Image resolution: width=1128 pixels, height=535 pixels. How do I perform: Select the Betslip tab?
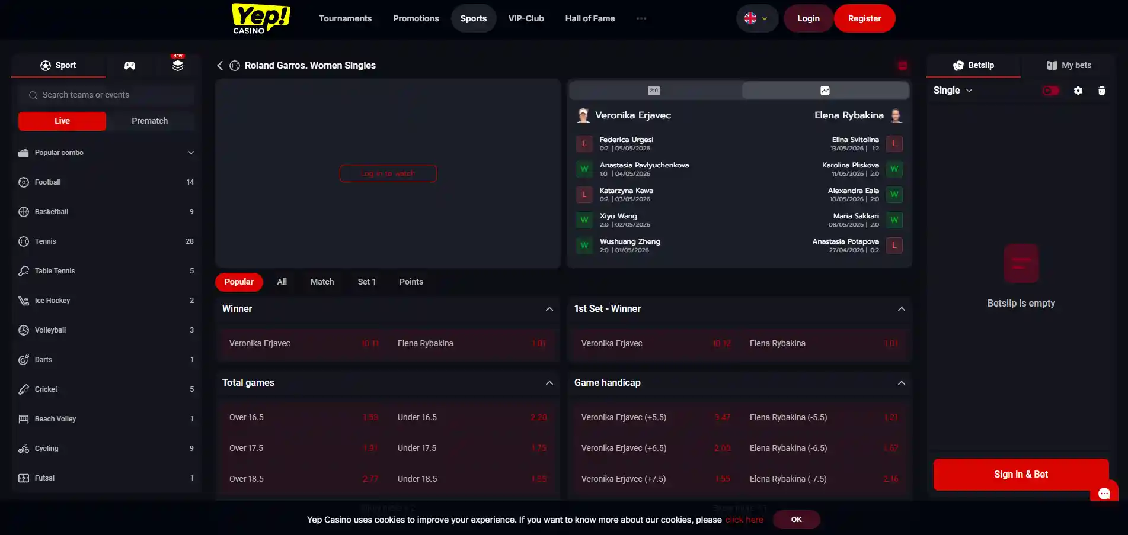coord(973,66)
